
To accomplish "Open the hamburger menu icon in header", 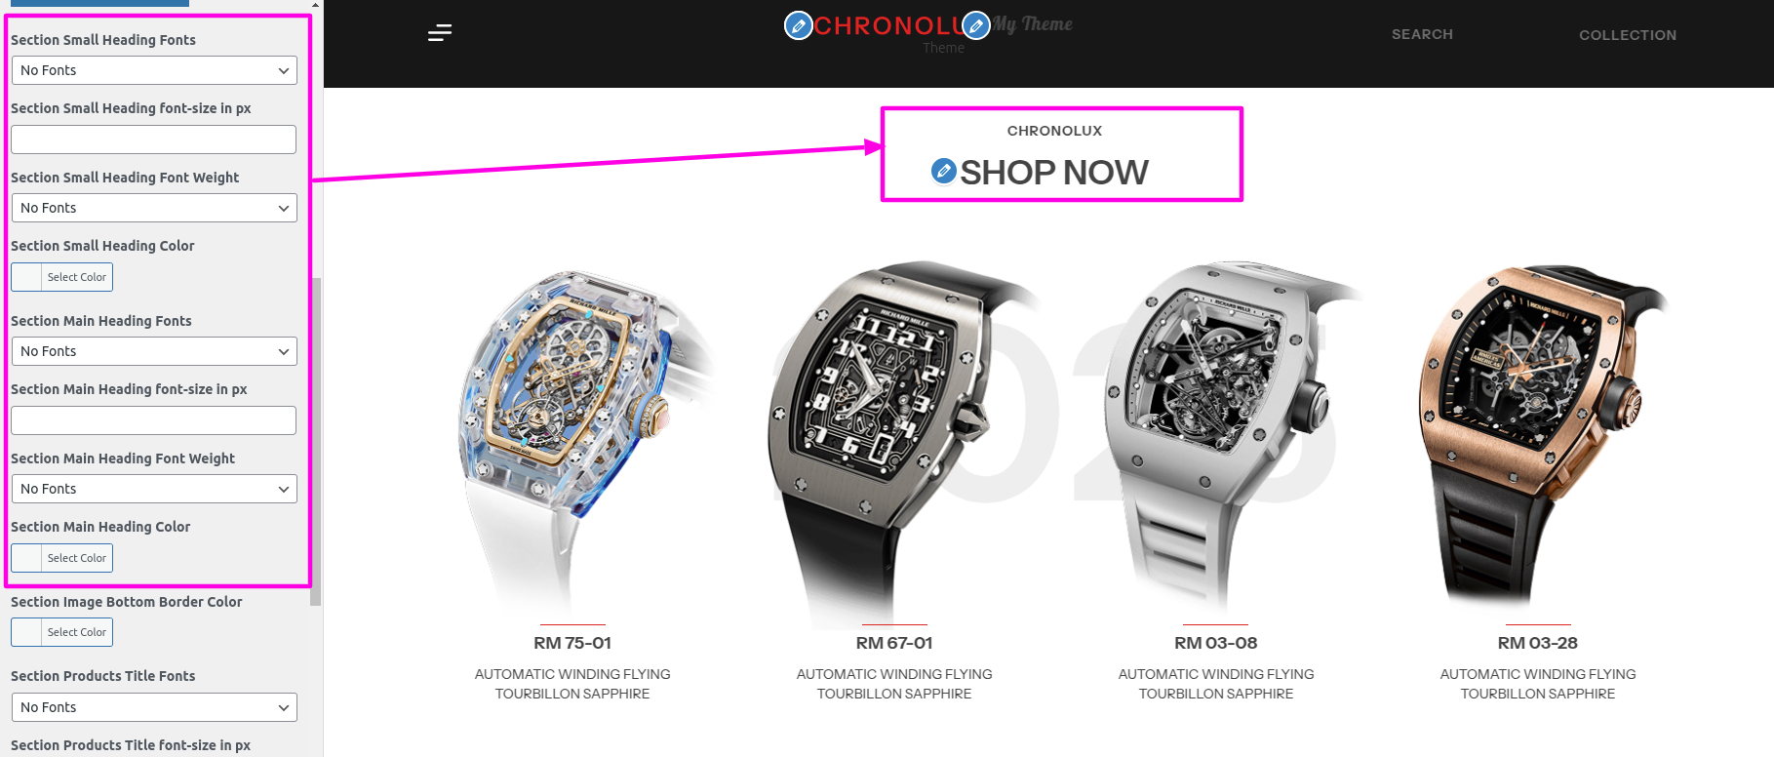I will tap(440, 33).
